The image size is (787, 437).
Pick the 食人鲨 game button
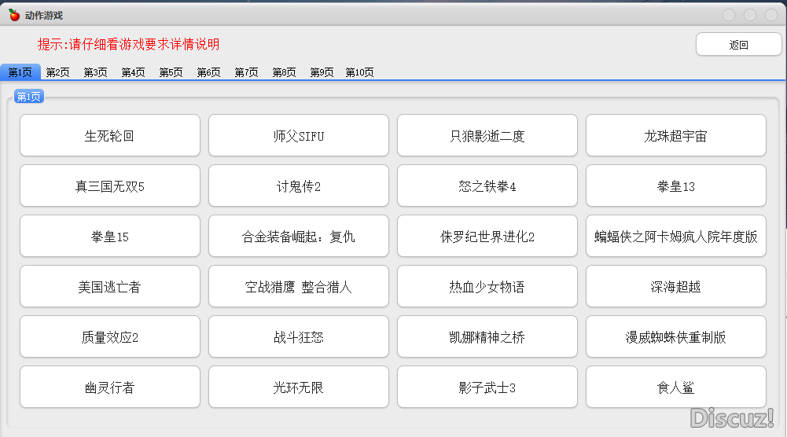(676, 387)
